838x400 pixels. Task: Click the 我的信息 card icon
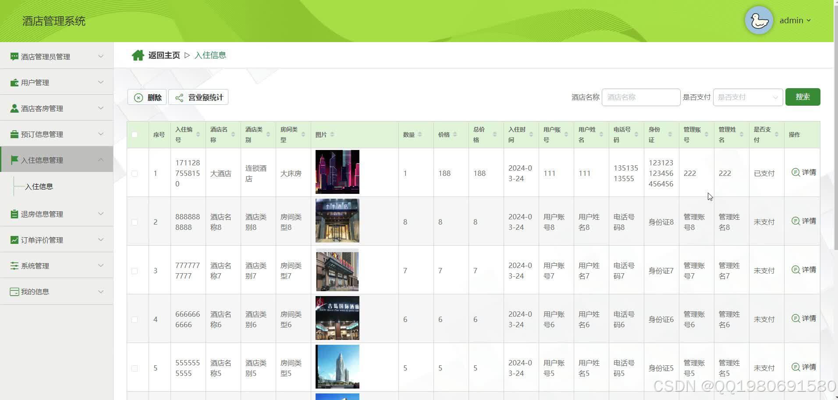pos(14,292)
